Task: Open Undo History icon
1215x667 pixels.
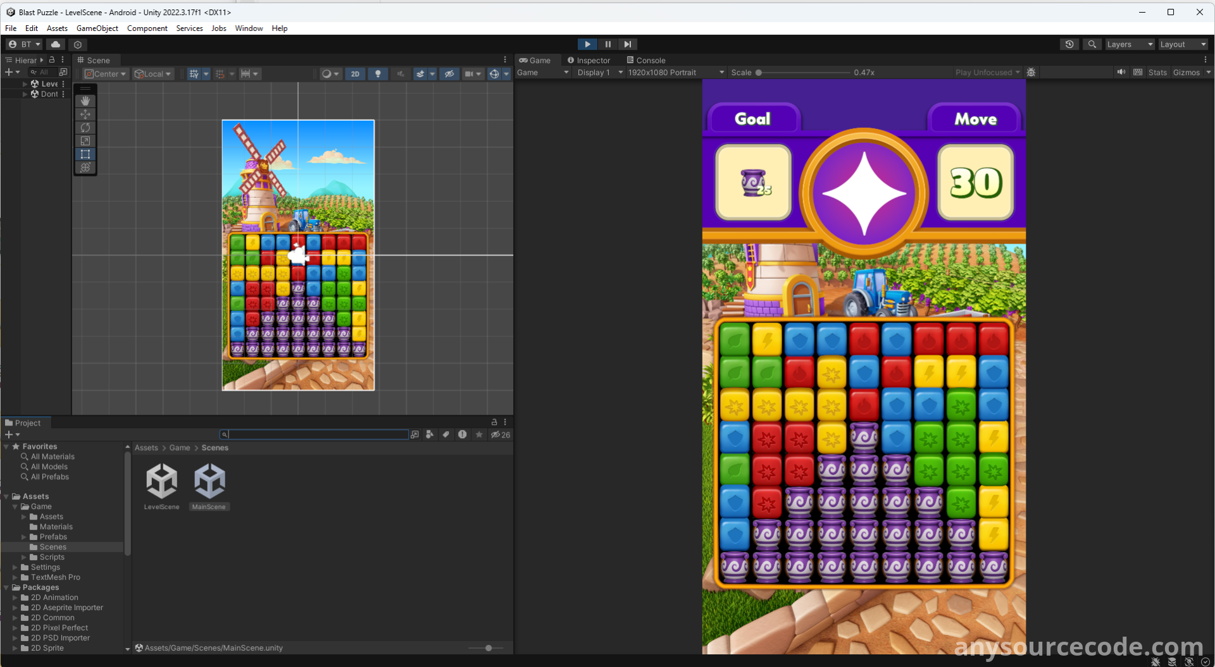Action: coord(1069,44)
